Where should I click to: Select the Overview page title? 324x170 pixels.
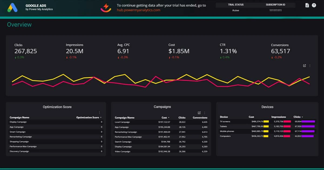pos(19,25)
